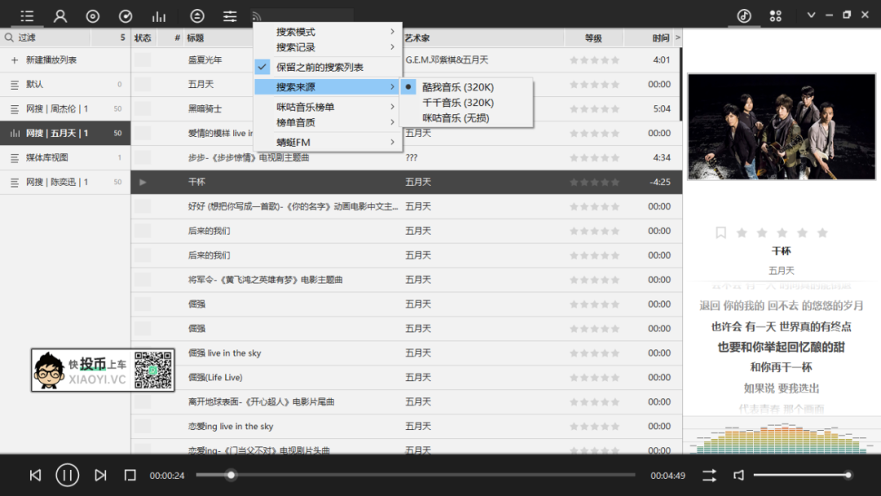The image size is (881, 496).
Task: Open the album disc view icon
Action: pyautogui.click(x=93, y=16)
